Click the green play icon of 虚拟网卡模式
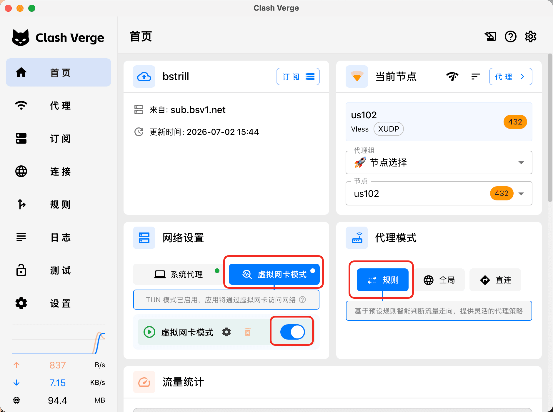Viewport: 553px width, 412px height. [x=149, y=332]
